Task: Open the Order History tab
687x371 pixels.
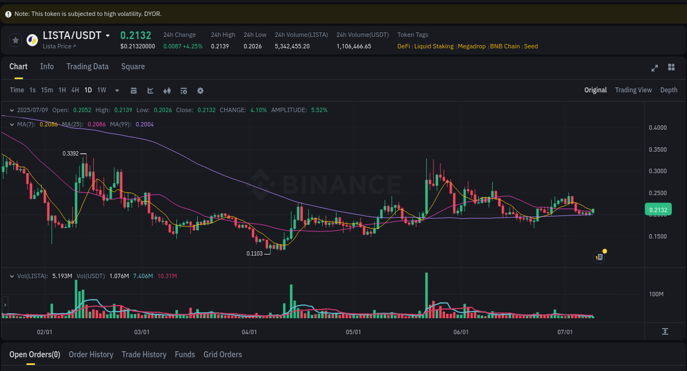Action: 91,355
